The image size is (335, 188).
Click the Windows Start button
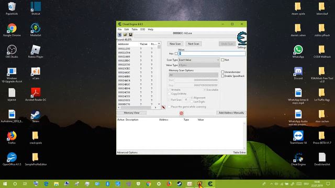pyautogui.click(x=5, y=184)
